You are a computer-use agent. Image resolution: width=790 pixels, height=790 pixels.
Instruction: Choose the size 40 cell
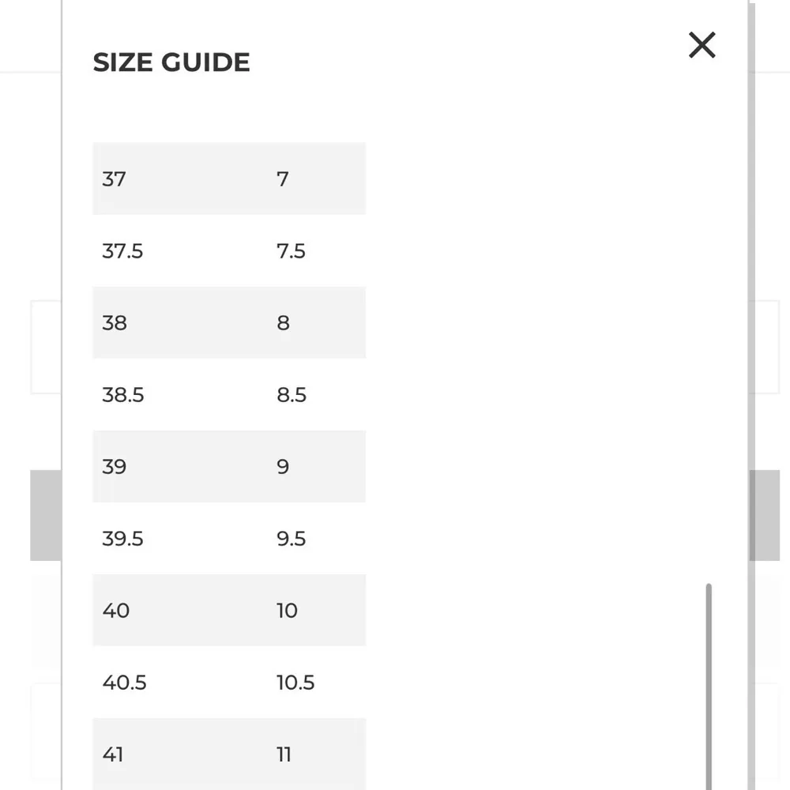click(x=116, y=611)
